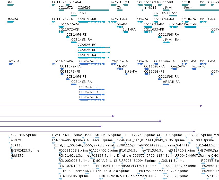The image size is (219, 180).
Task: Click the EP04759.3prime feature label
Action: (150, 171)
